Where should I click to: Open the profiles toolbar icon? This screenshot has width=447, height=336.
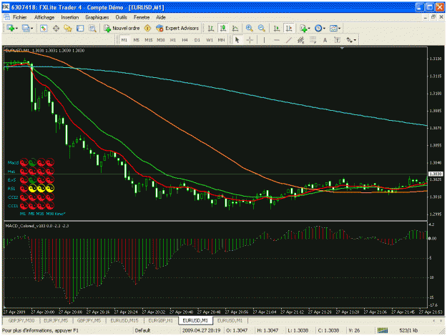click(26, 28)
